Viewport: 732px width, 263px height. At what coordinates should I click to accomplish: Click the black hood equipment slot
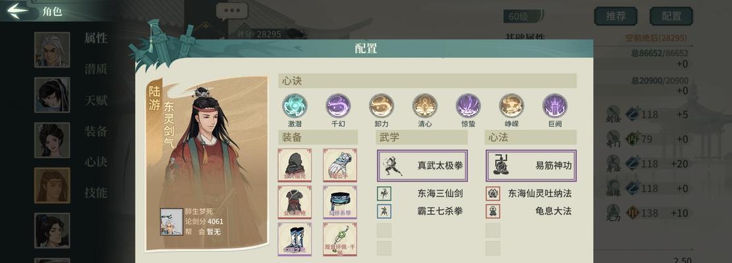click(x=295, y=165)
